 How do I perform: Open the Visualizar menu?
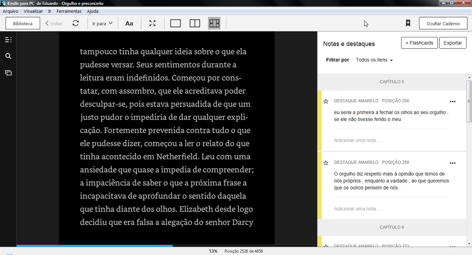pyautogui.click(x=33, y=11)
